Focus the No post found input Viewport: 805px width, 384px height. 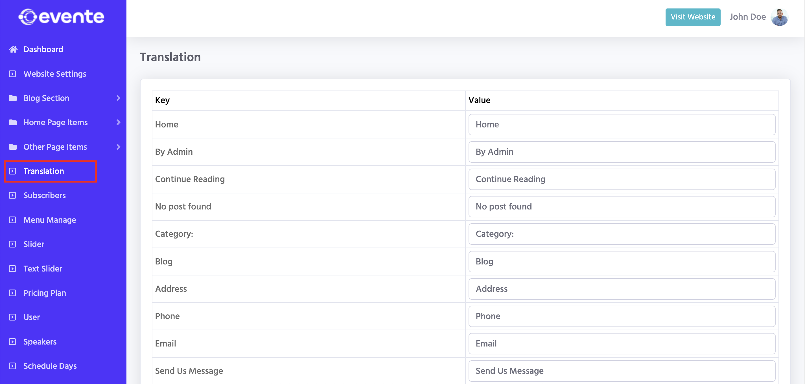click(622, 207)
